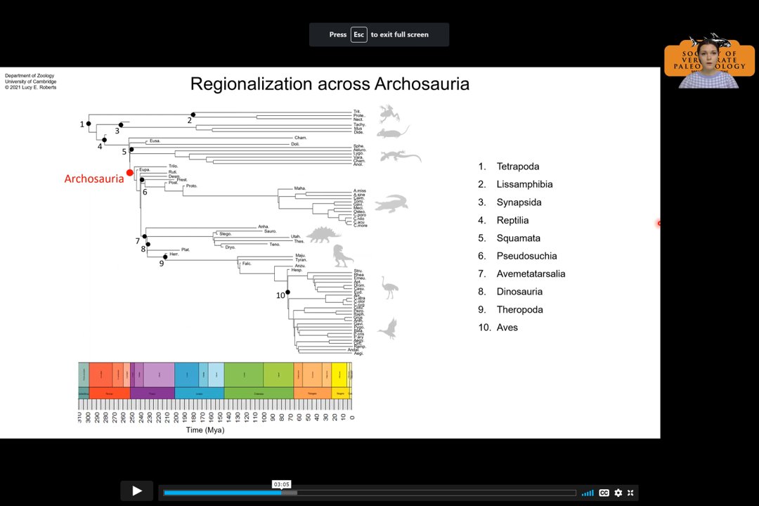Viewport: 759px width, 506px height.
Task: Click legend entry '8. Dinosauria'
Action: point(510,292)
